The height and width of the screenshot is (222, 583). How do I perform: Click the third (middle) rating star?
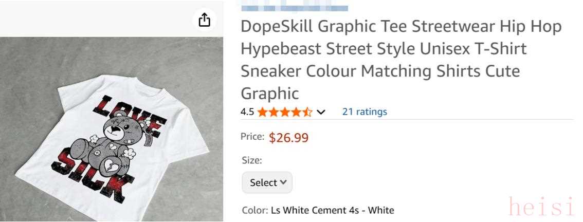[284, 112]
